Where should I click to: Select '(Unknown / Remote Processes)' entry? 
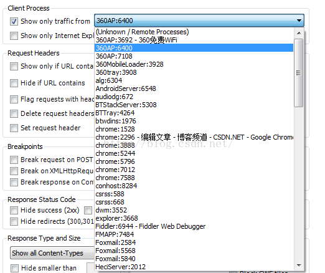click(194, 32)
